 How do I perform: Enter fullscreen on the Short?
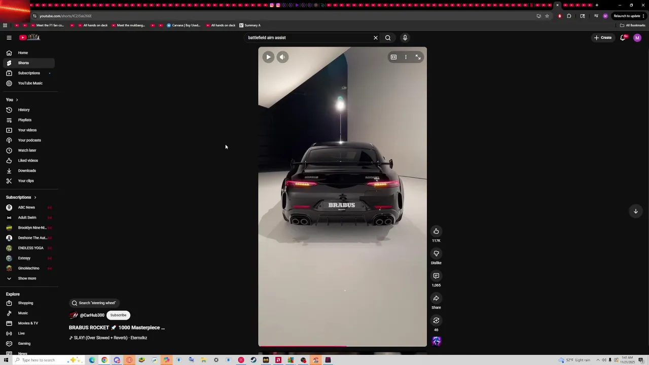tap(418, 57)
